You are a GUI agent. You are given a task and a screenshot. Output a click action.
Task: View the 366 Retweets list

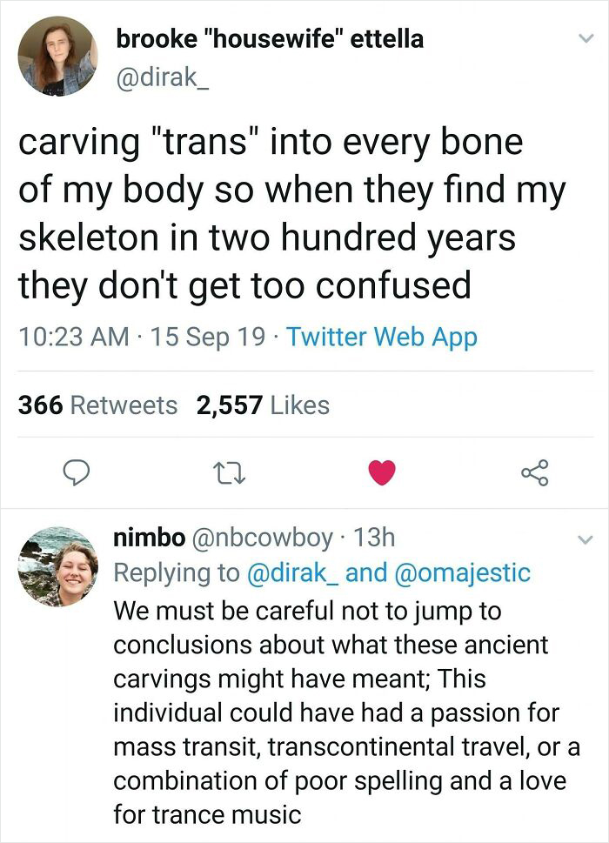click(x=97, y=405)
